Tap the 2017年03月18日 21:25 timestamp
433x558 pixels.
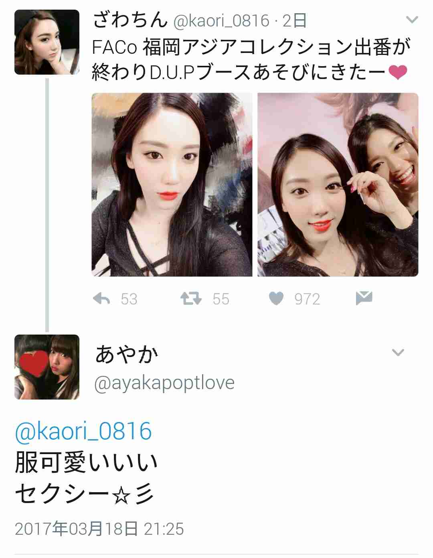(x=99, y=529)
